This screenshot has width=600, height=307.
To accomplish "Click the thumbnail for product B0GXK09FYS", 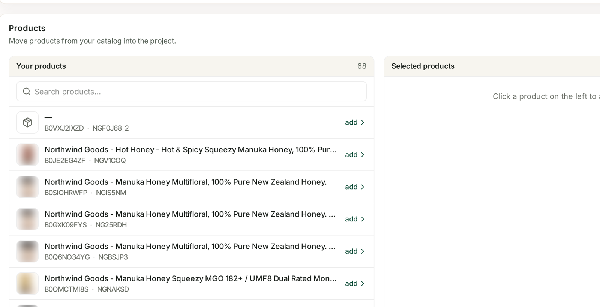I will tap(27, 219).
